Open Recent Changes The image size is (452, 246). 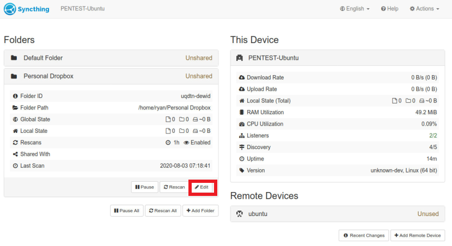364,235
